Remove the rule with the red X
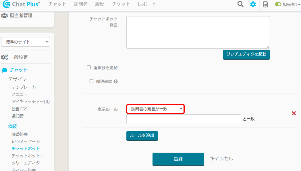This screenshot has height=171, width=301. tap(294, 113)
